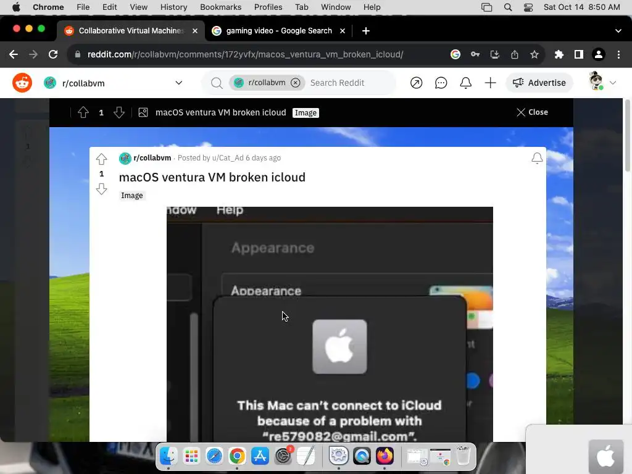Downvote the macOS ventura post card

coord(102,189)
